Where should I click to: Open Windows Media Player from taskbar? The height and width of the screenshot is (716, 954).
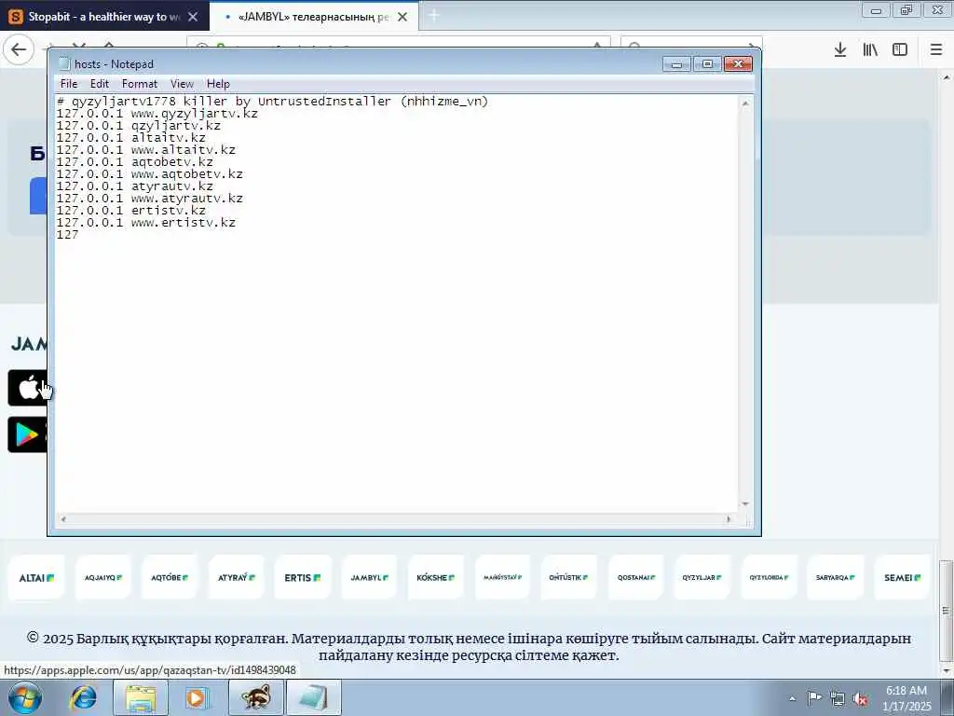click(x=197, y=697)
